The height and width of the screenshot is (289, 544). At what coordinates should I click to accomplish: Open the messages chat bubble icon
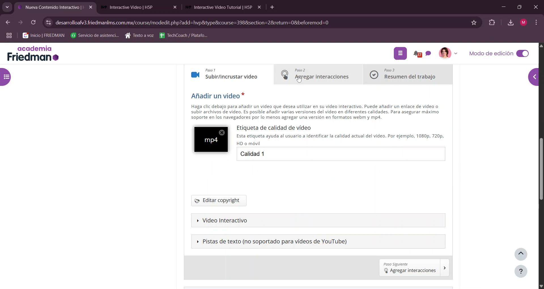(x=428, y=53)
